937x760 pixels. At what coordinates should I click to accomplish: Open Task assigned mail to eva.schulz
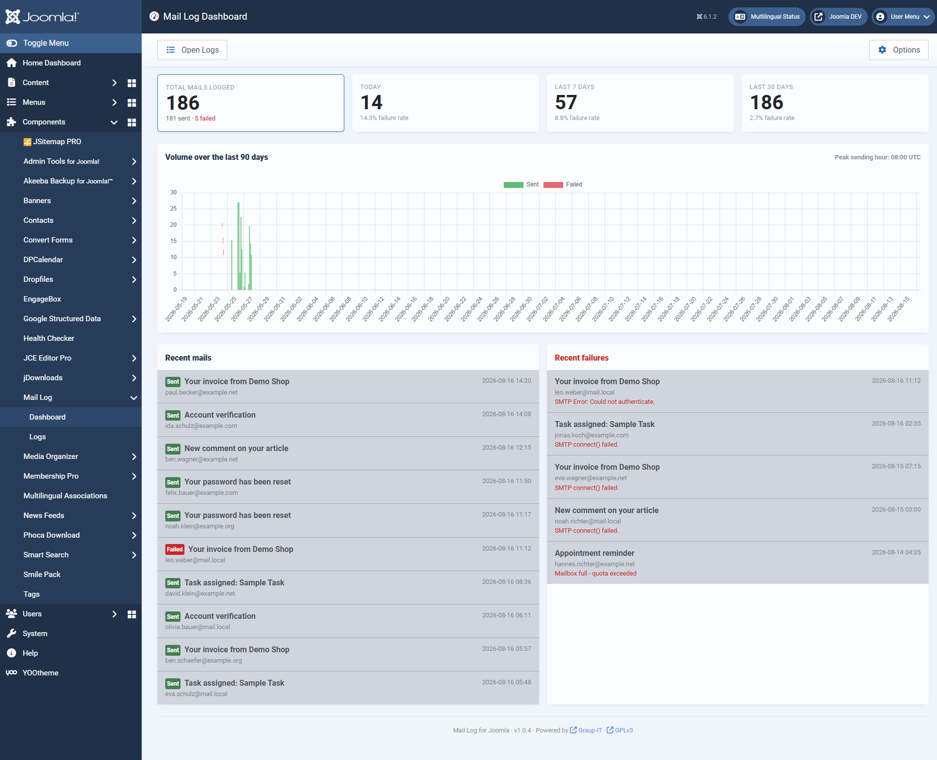coord(348,688)
